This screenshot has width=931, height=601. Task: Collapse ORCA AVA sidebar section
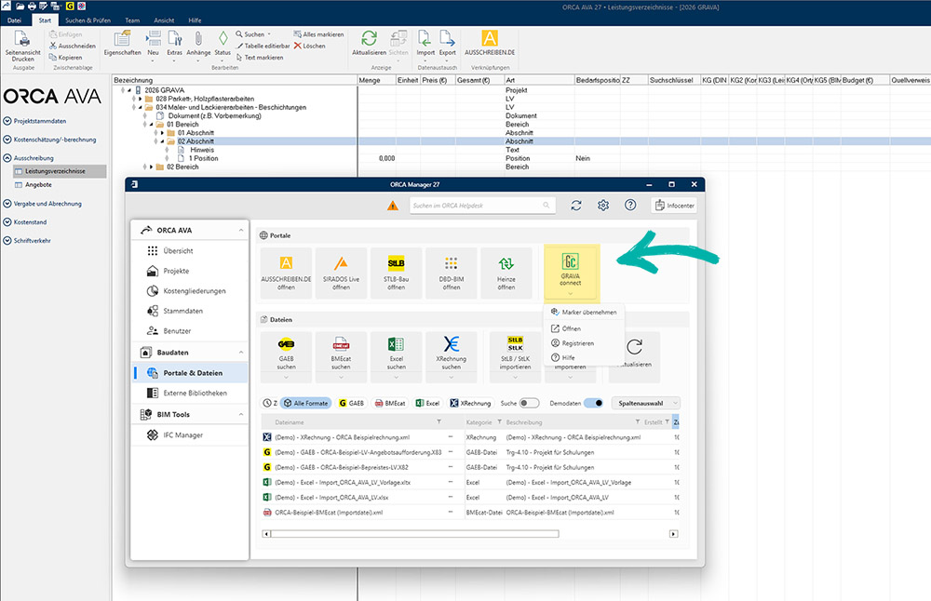(241, 230)
